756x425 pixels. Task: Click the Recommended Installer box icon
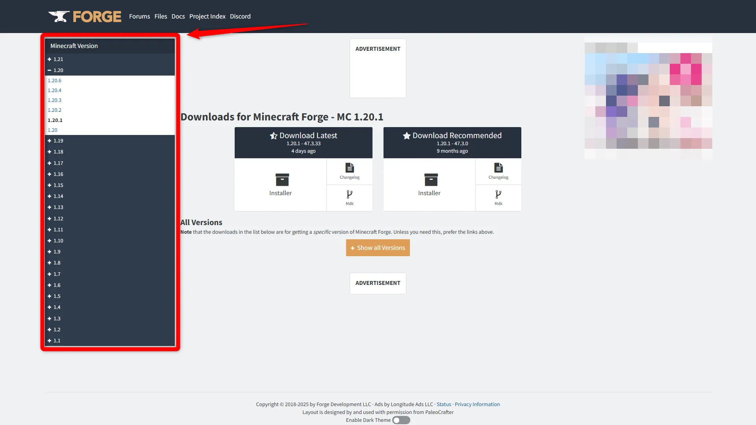431,180
